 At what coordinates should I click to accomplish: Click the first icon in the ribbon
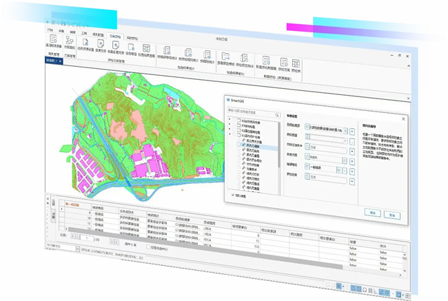(52, 40)
